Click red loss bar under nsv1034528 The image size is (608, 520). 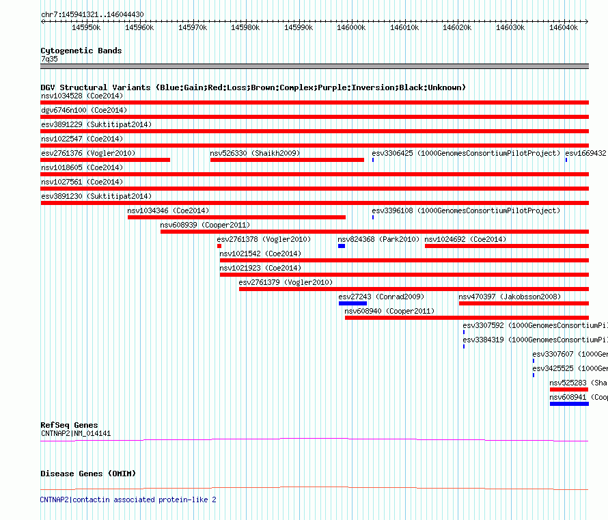pos(314,102)
